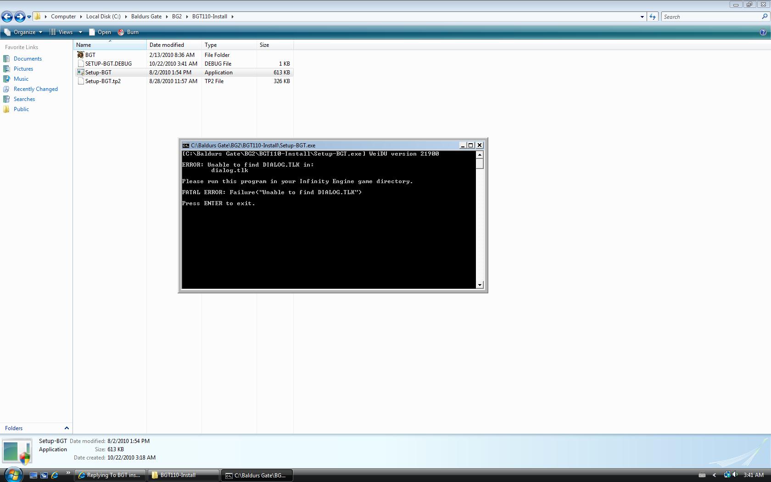
Task: Select the Setup-BGT.tp2 file
Action: (103, 81)
